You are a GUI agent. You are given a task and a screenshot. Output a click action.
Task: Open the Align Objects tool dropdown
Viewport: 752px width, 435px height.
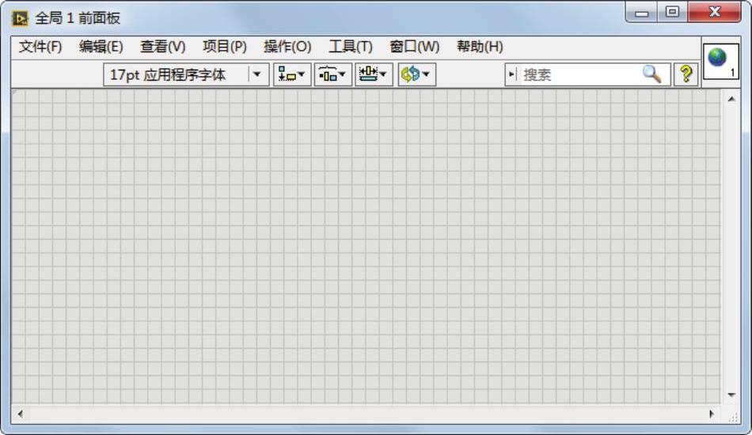pyautogui.click(x=292, y=74)
